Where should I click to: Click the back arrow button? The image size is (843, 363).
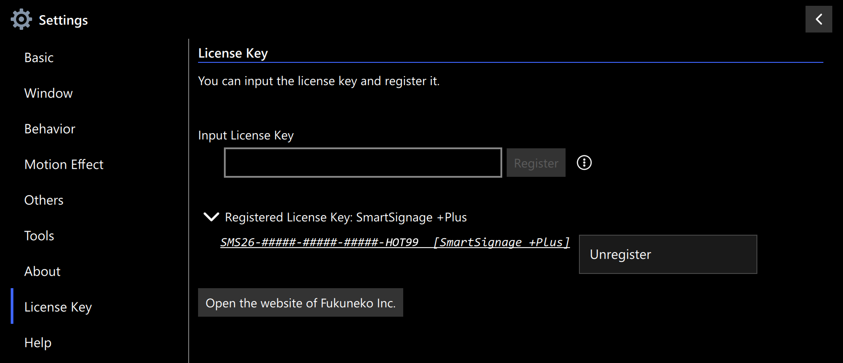(x=818, y=19)
